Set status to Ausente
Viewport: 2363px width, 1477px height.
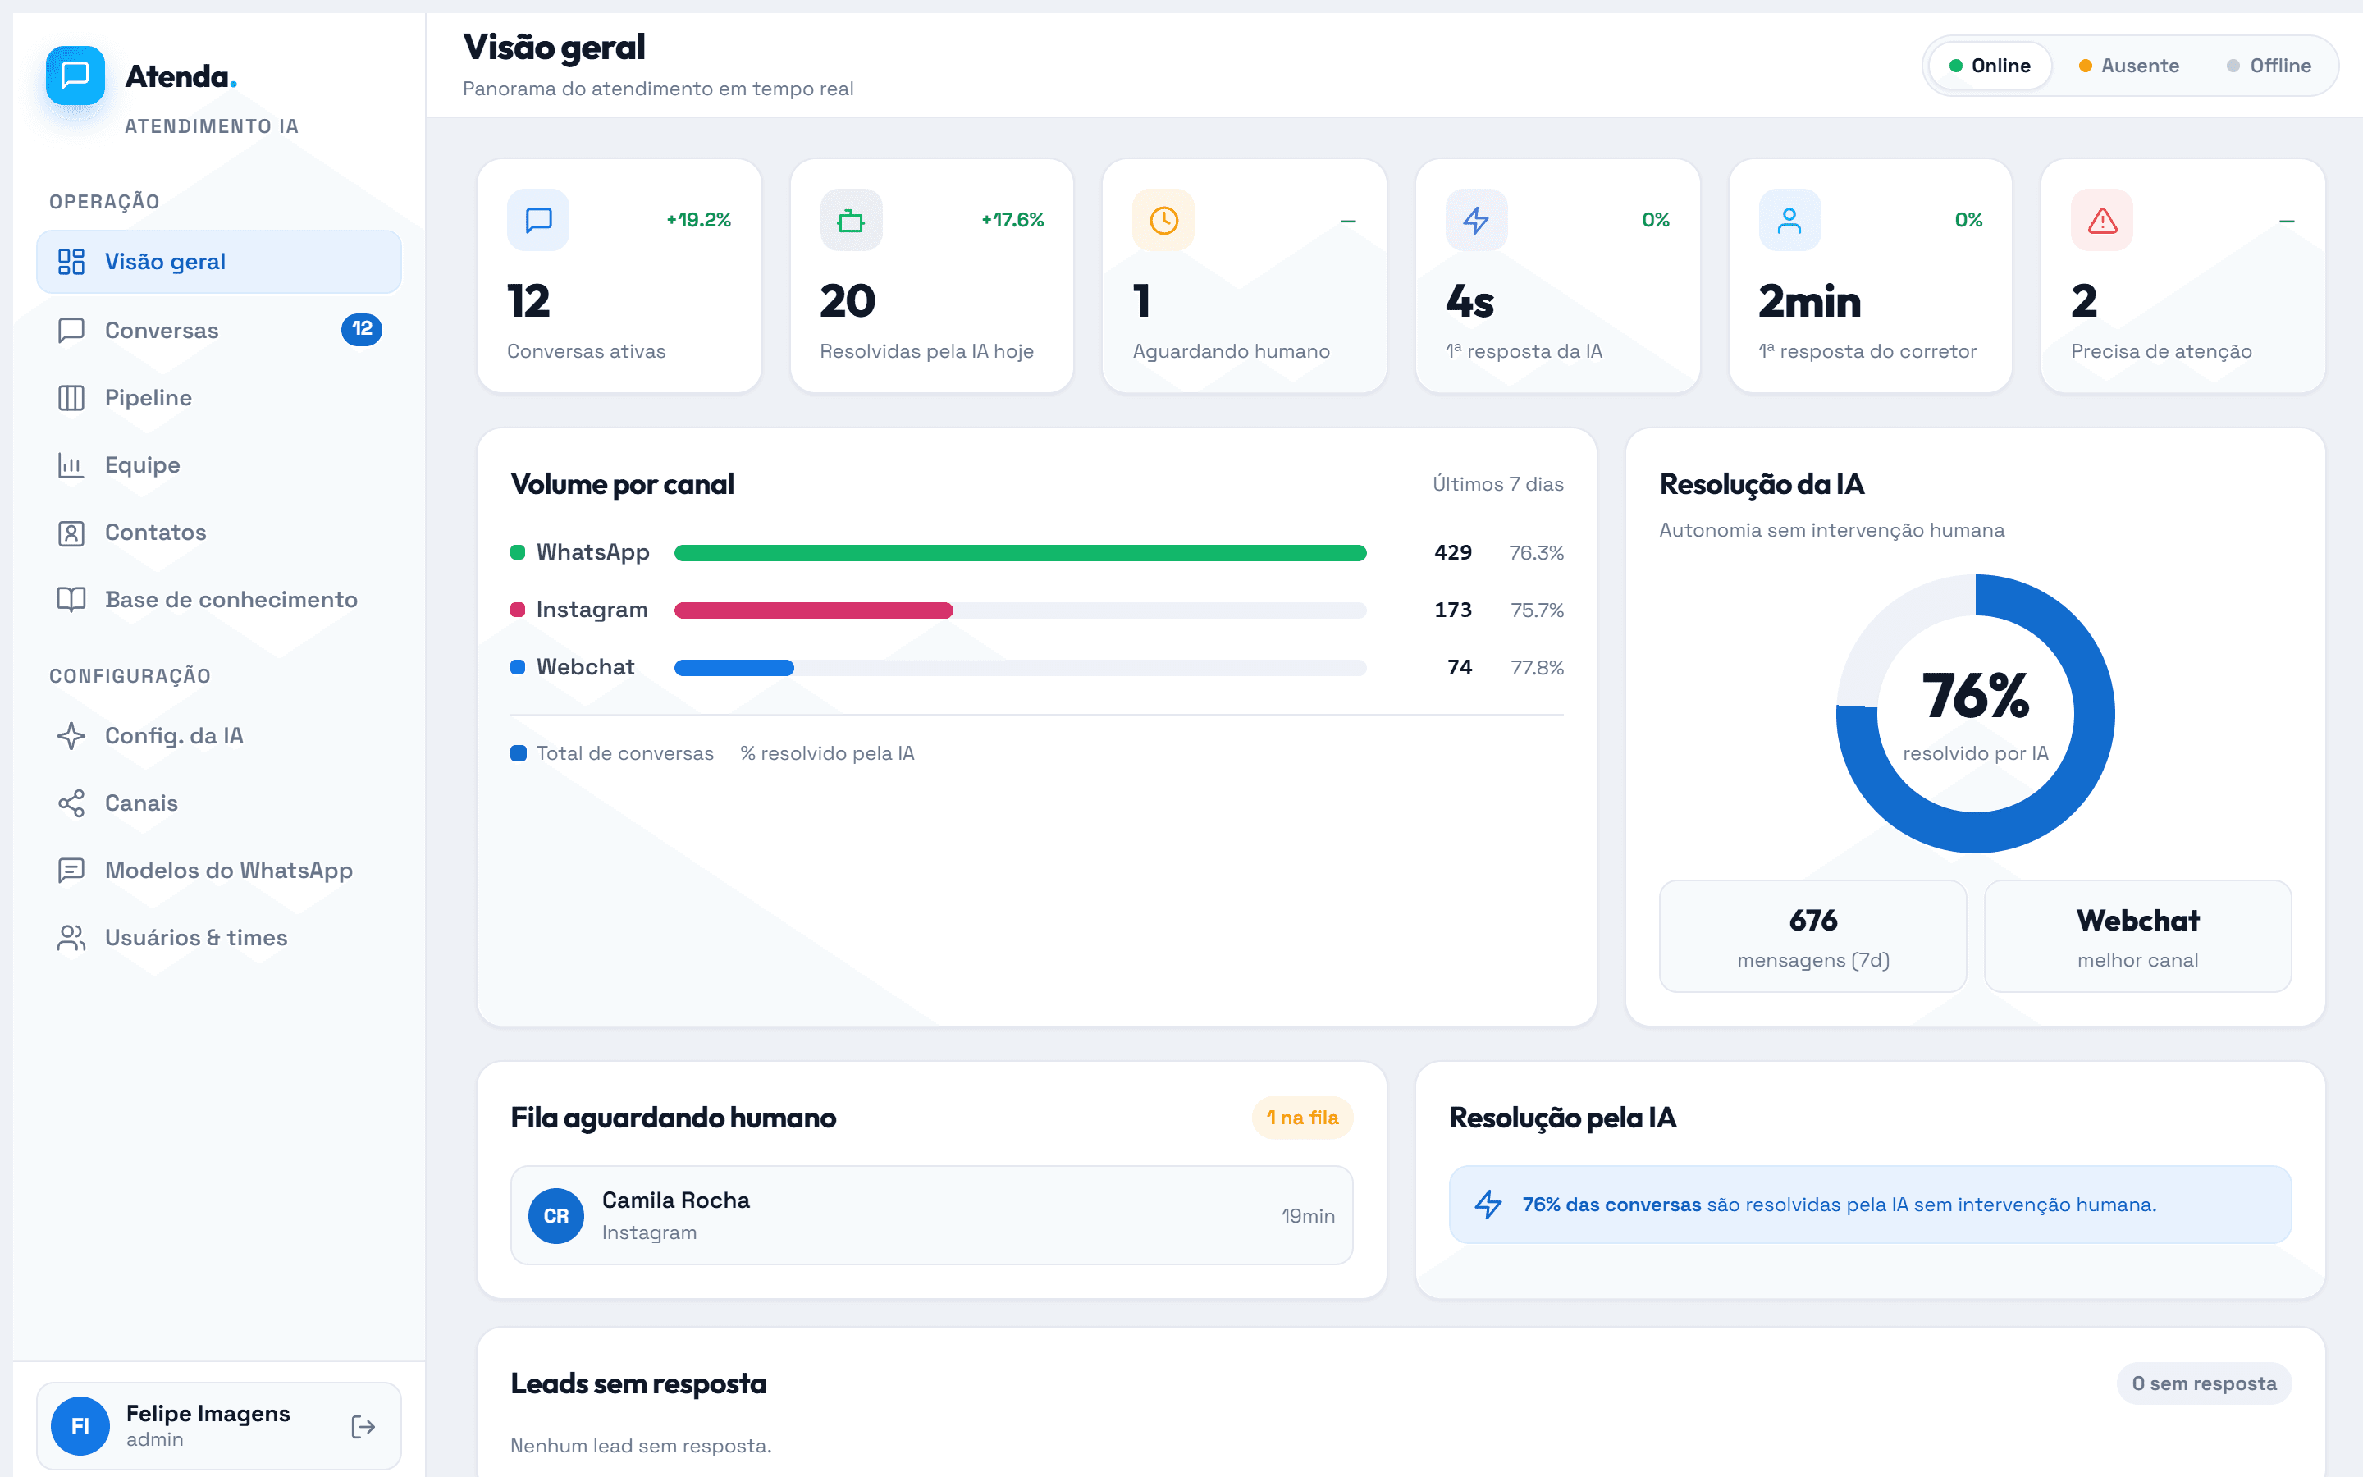point(2128,66)
